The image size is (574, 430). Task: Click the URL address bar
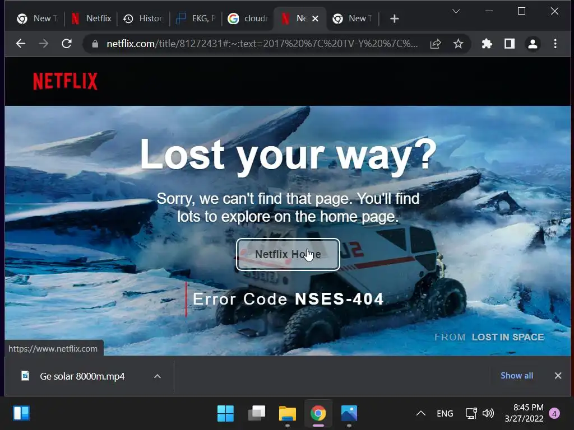point(261,44)
